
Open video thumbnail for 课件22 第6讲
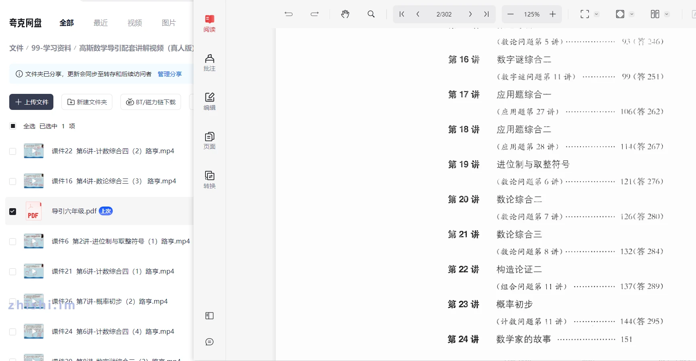click(34, 151)
